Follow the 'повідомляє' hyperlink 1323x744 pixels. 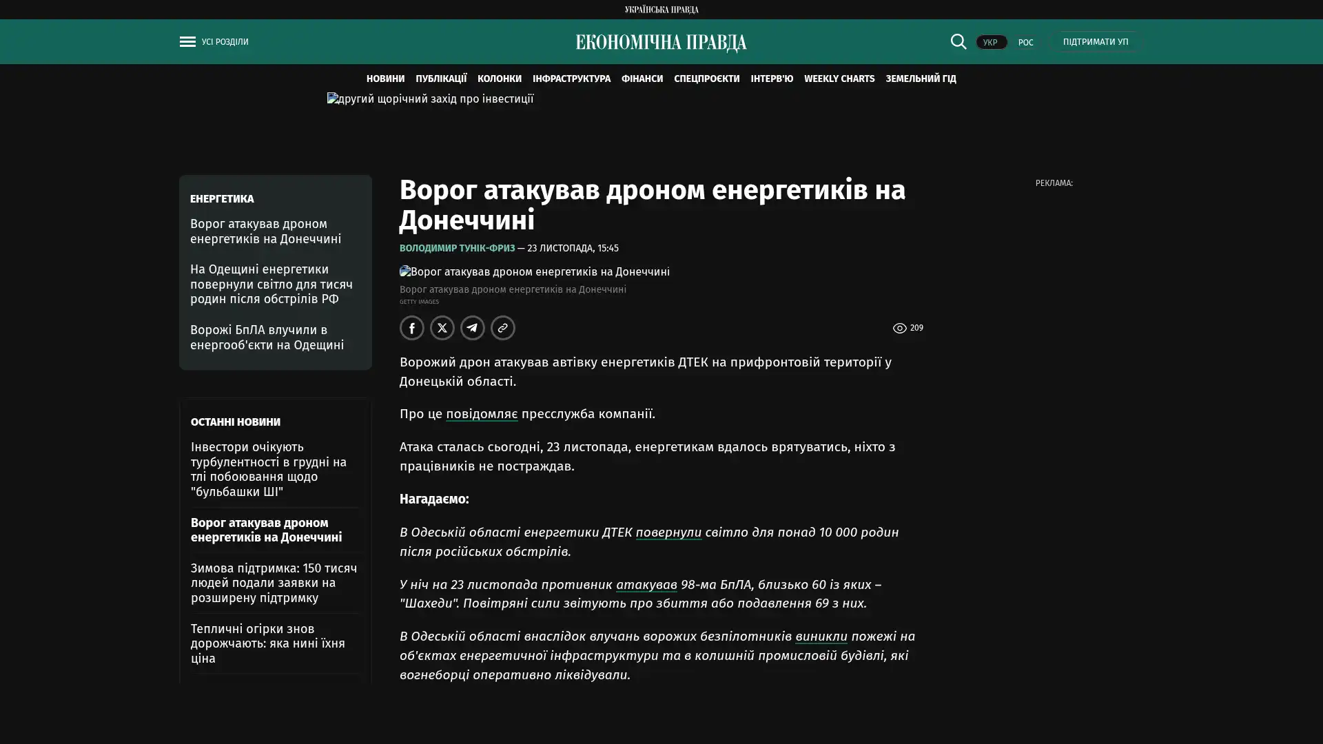tap(481, 414)
